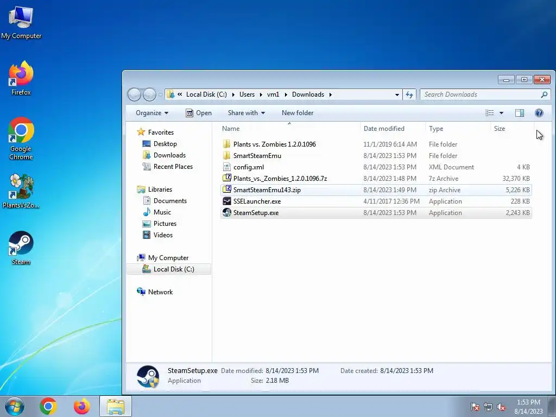Expand arrow after Downloads breadcrumb
Screen dimensions: 556x417
331,94
